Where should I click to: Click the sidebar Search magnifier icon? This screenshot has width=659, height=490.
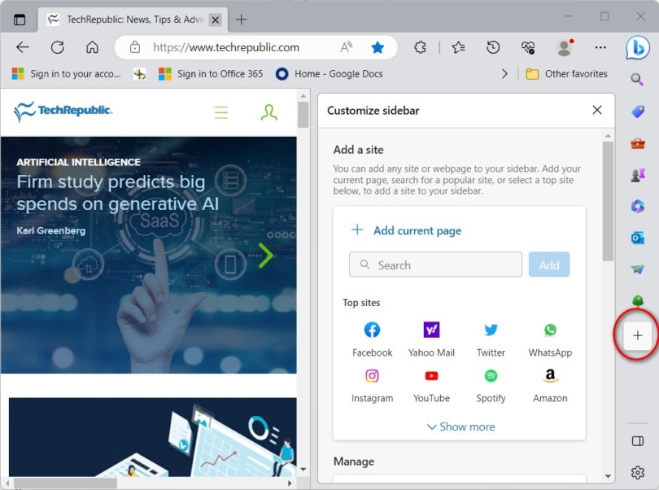[638, 79]
